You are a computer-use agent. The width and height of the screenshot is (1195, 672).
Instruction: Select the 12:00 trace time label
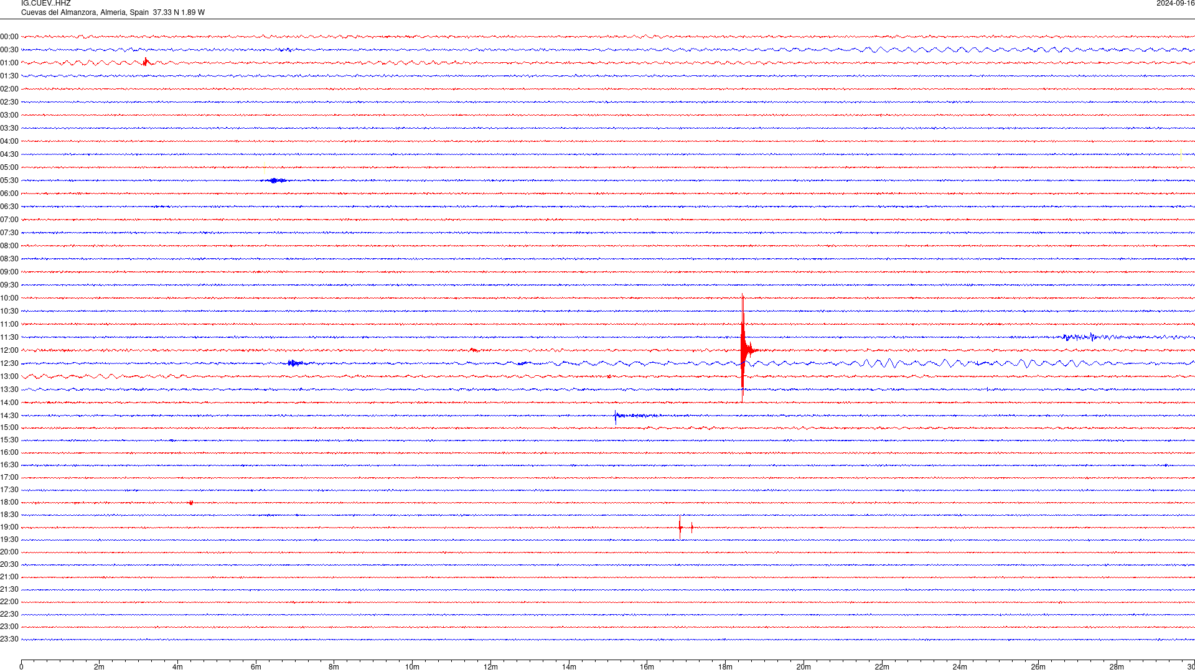click(x=9, y=350)
